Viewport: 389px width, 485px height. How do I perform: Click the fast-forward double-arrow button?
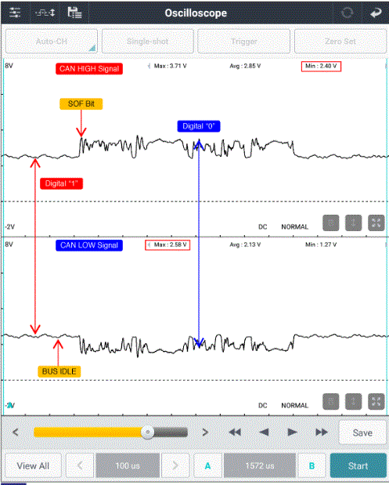(x=322, y=432)
